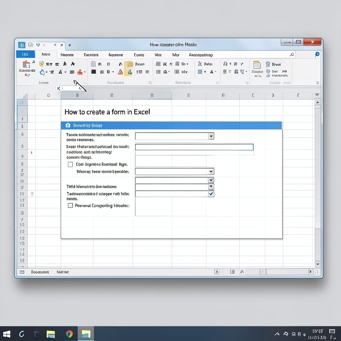This screenshot has width=341, height=341.
Task: Open the dropdown beside Winioec label
Action: tap(211, 171)
